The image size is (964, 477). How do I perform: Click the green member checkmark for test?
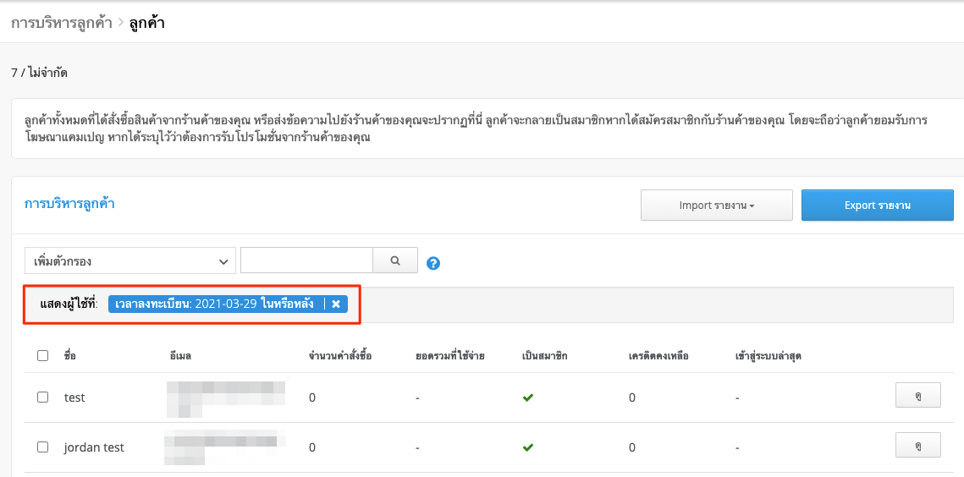[x=527, y=397]
